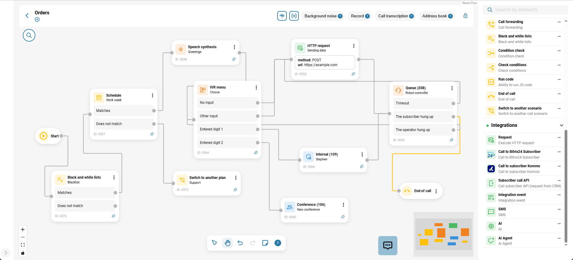Image resolution: width=573 pixels, height=260 pixels.
Task: Toggle Call transcription option
Action: point(393,16)
